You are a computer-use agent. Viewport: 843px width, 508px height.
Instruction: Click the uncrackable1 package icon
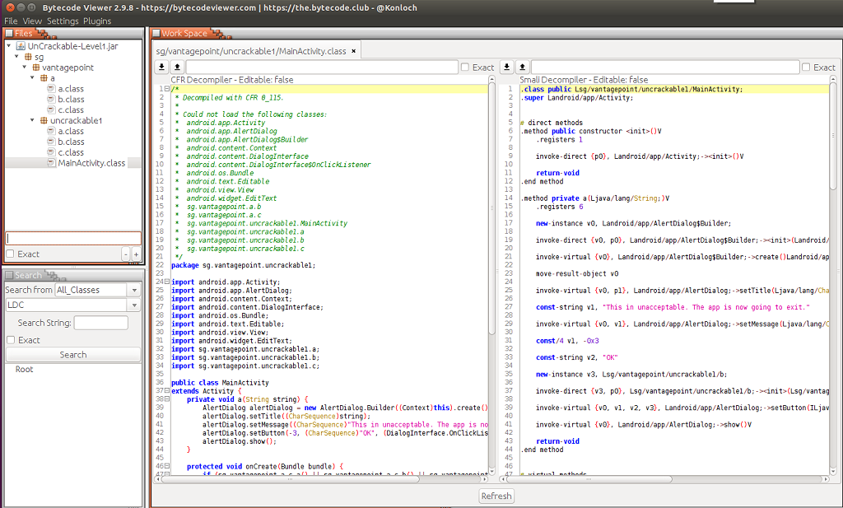point(44,120)
